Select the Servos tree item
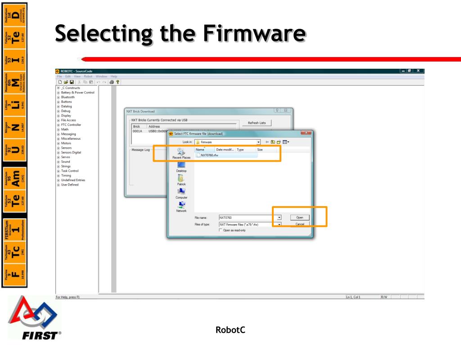Image resolution: width=461 pixels, height=345 pixels. 65,157
